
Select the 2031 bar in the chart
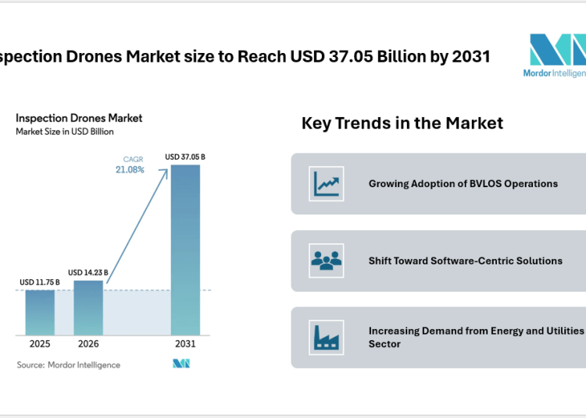coord(185,250)
